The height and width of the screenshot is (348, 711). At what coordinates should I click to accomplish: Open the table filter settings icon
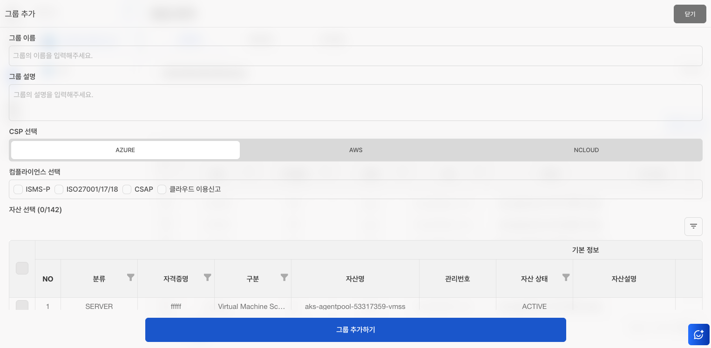(693, 227)
